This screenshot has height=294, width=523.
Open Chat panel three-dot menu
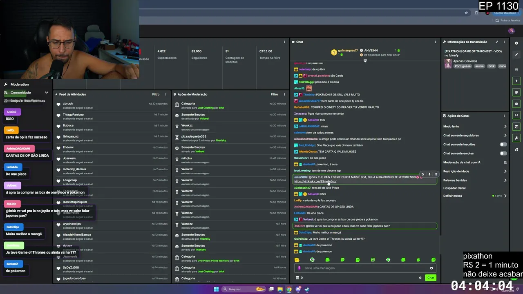pyautogui.click(x=435, y=42)
